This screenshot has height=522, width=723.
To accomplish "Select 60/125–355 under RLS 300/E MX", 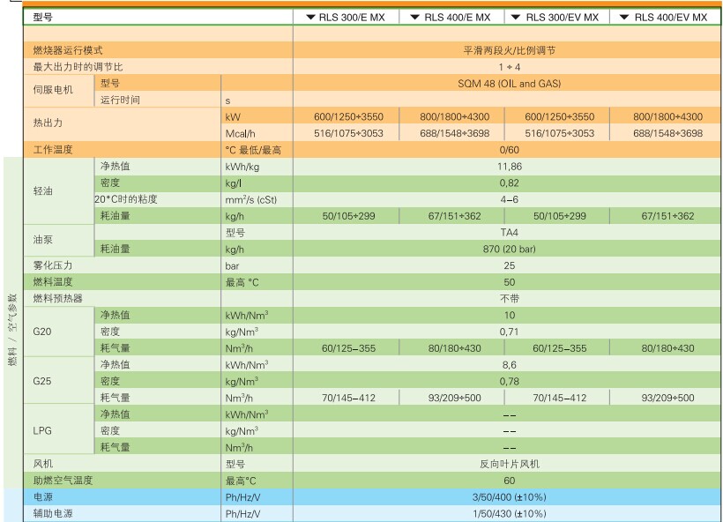I will [x=348, y=348].
